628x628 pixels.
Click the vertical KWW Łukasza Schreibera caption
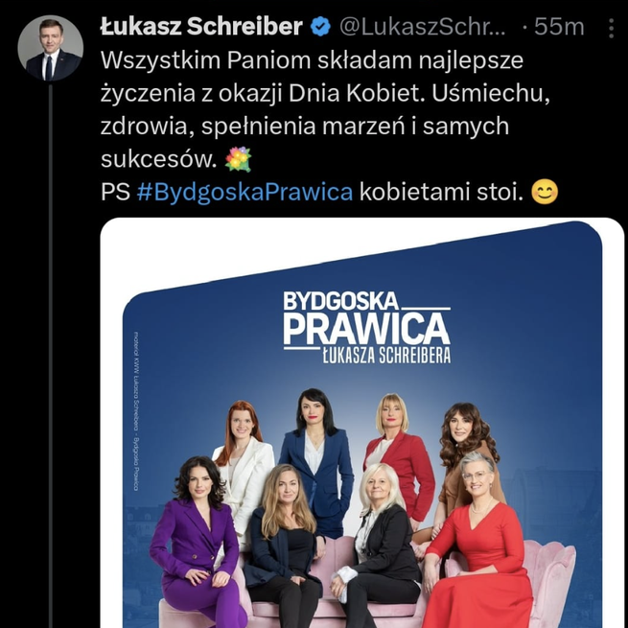136,411
